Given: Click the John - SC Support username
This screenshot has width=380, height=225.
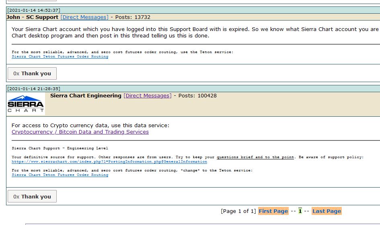Looking at the screenshot, I should pyautogui.click(x=33, y=17).
